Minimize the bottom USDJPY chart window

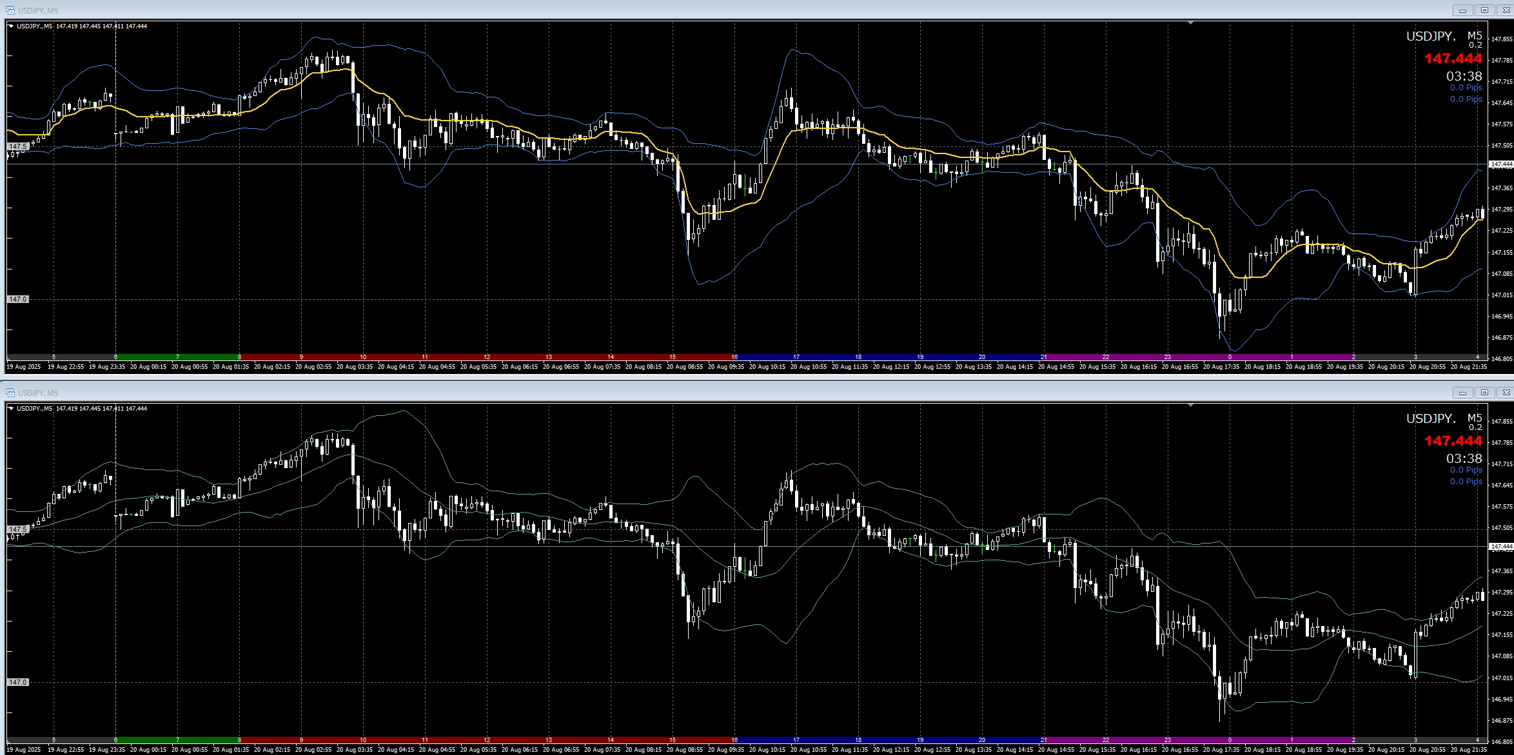coord(1463,393)
